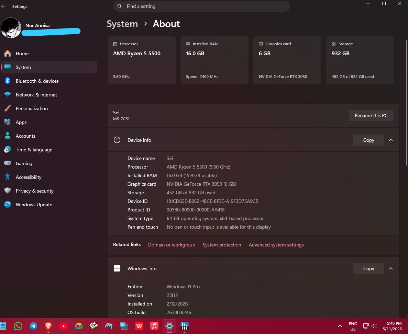Open the Apps settings section
Image resolution: width=408 pixels, height=334 pixels.
49,123
